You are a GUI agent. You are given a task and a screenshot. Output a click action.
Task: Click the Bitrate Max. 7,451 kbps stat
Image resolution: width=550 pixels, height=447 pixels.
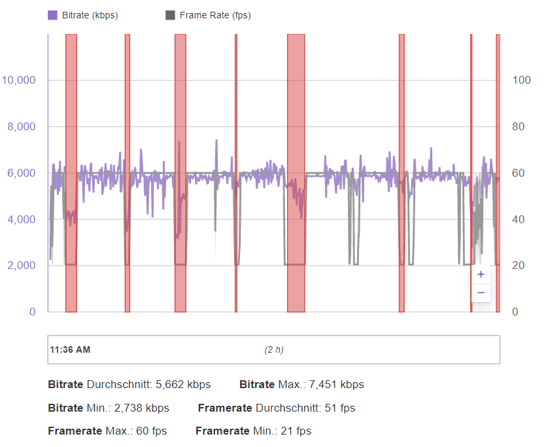301,385
